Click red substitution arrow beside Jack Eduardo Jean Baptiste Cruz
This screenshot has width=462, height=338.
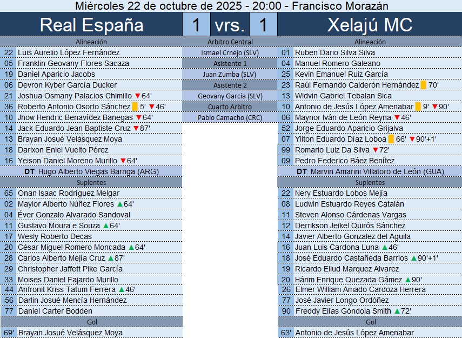click(136, 128)
